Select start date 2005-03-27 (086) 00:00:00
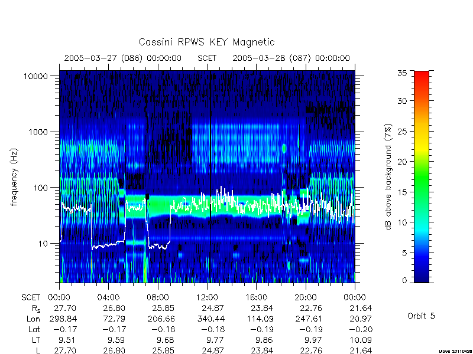This screenshot has height=354, width=473. coord(123,58)
